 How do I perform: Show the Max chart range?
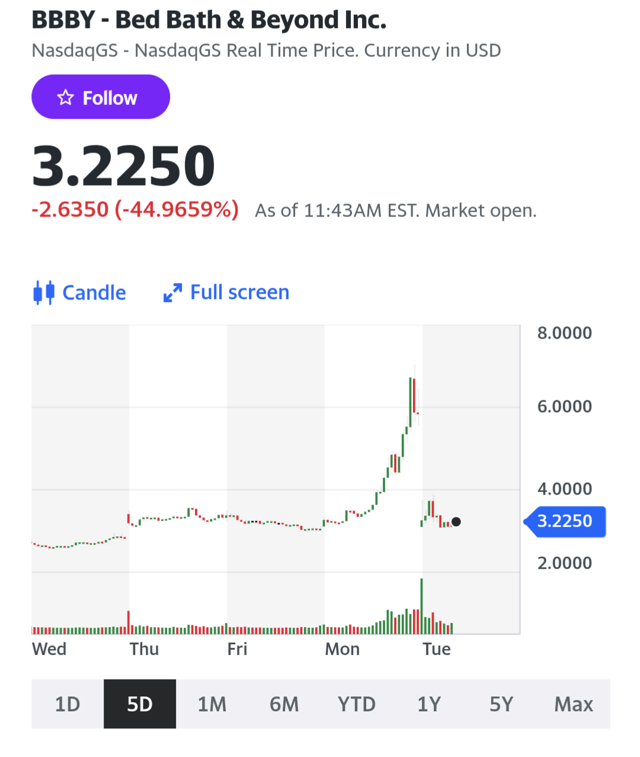tap(574, 704)
